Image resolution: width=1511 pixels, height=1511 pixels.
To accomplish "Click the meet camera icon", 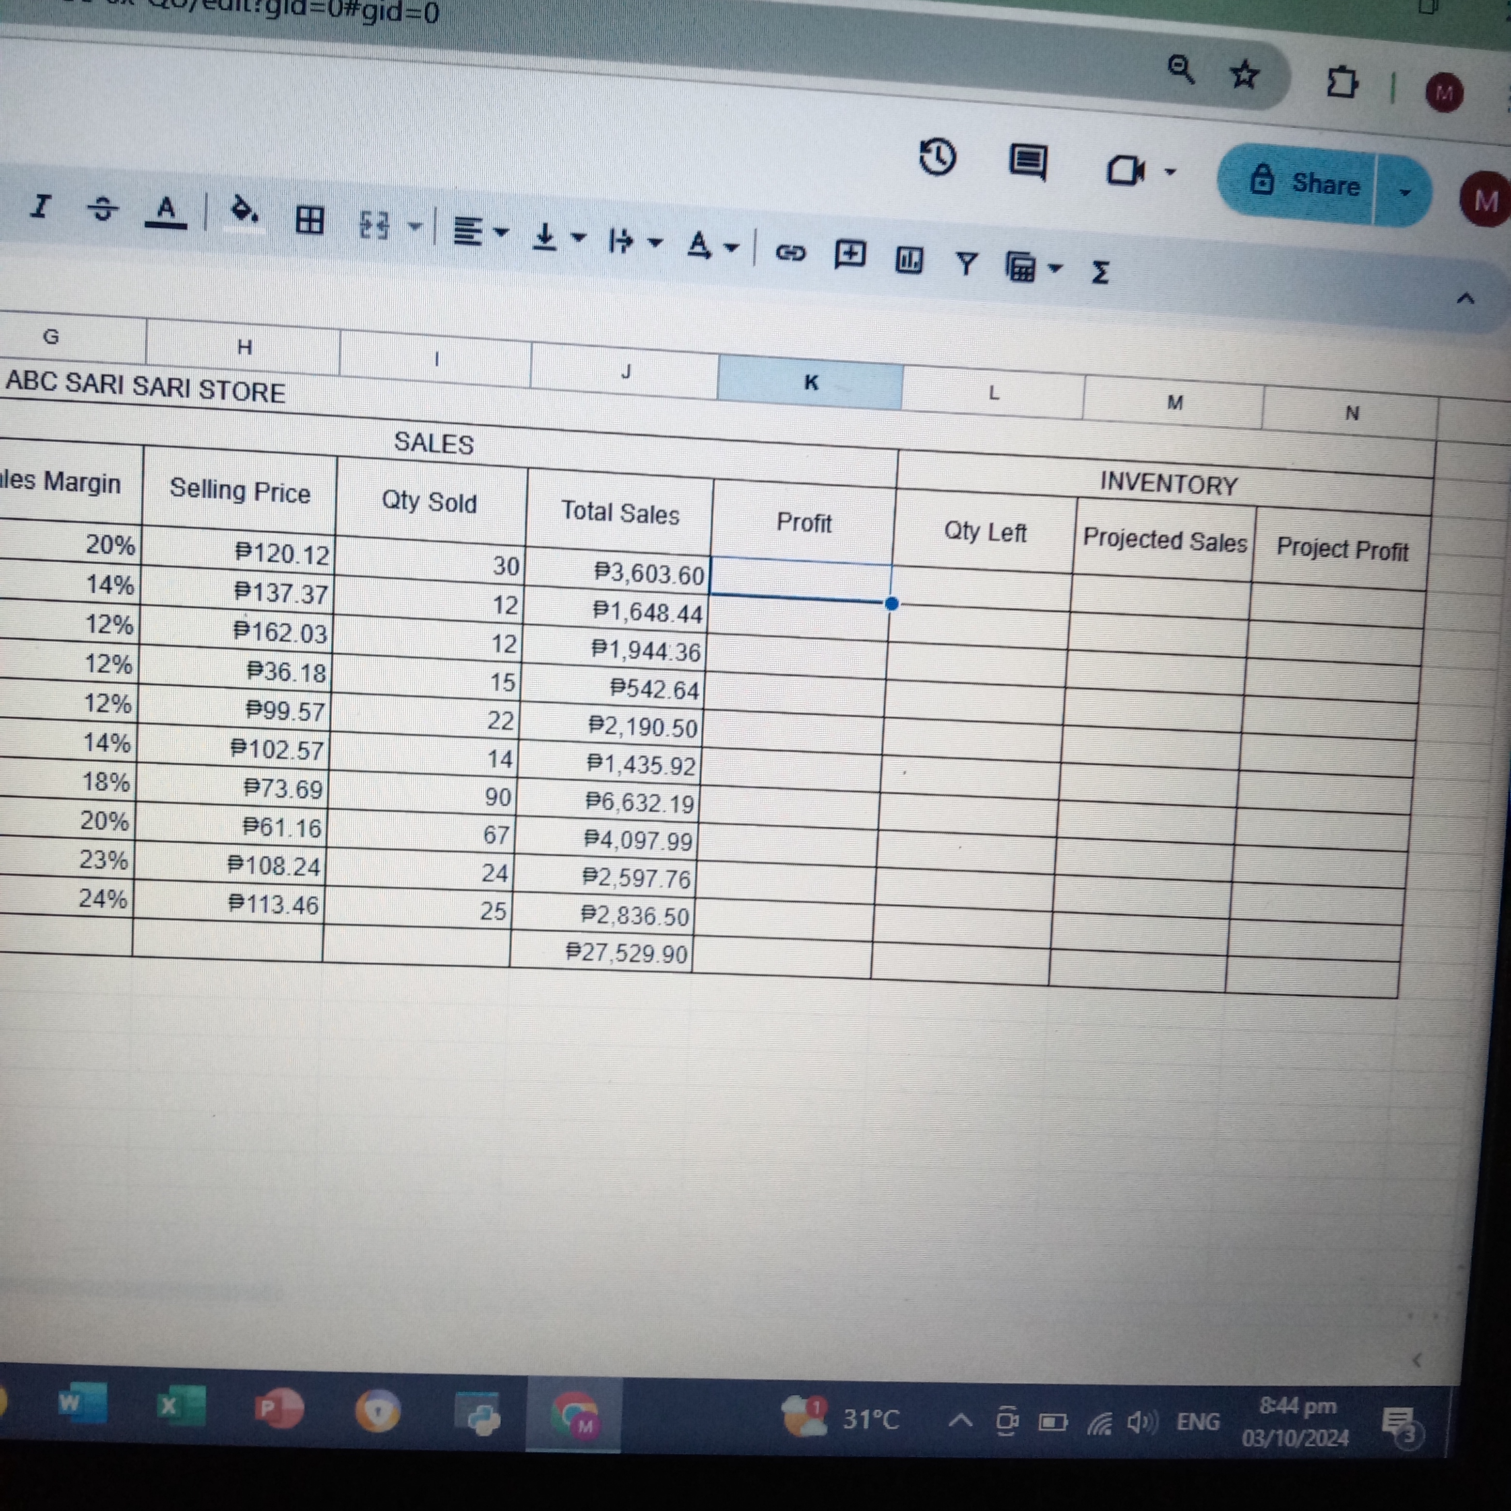I will pyautogui.click(x=1126, y=170).
